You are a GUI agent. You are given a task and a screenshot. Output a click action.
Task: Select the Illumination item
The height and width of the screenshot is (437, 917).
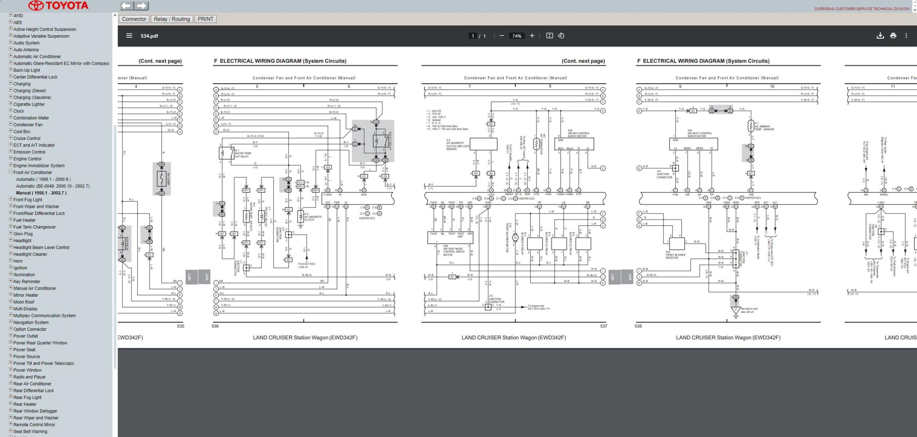pos(24,275)
